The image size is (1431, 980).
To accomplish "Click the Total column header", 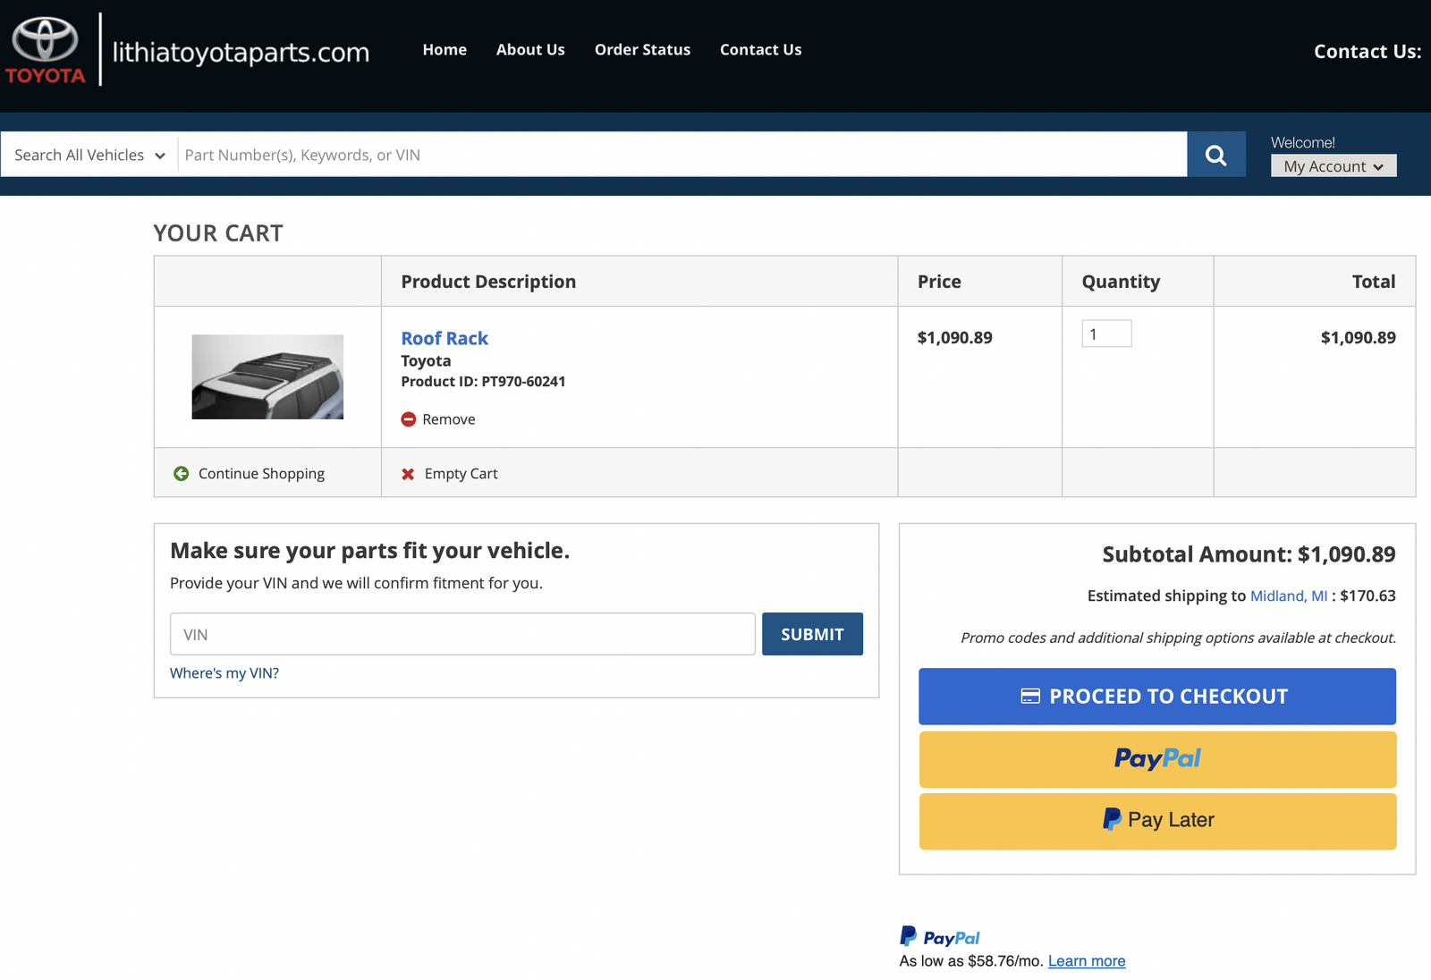I will (x=1374, y=282).
